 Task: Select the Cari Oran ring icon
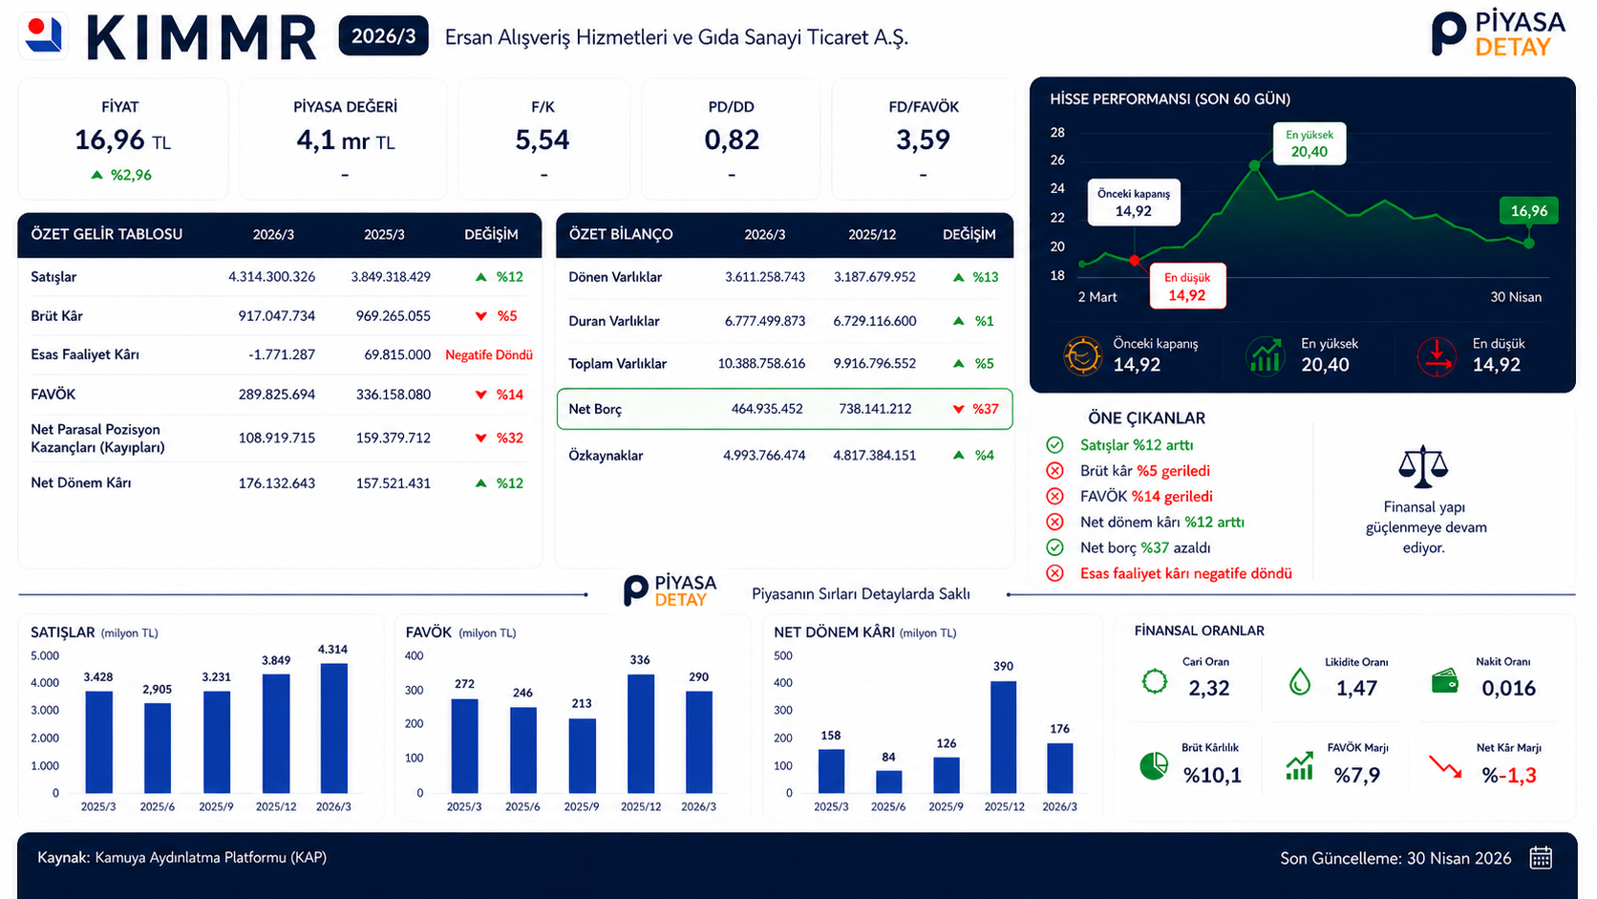1155,681
